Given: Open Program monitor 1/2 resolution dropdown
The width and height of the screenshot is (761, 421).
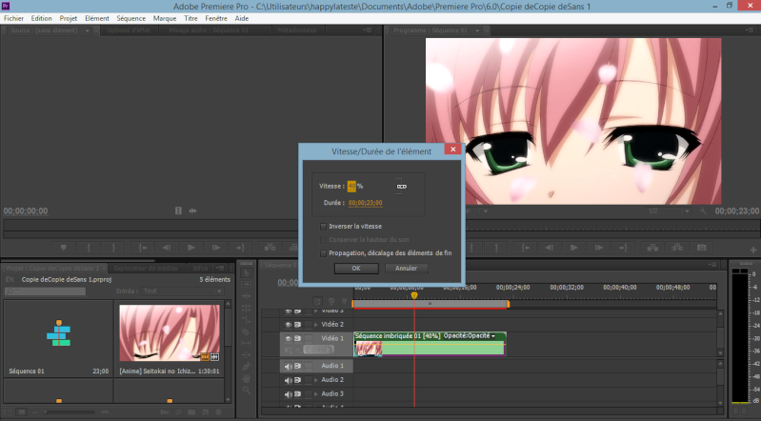Looking at the screenshot, I should point(669,210).
